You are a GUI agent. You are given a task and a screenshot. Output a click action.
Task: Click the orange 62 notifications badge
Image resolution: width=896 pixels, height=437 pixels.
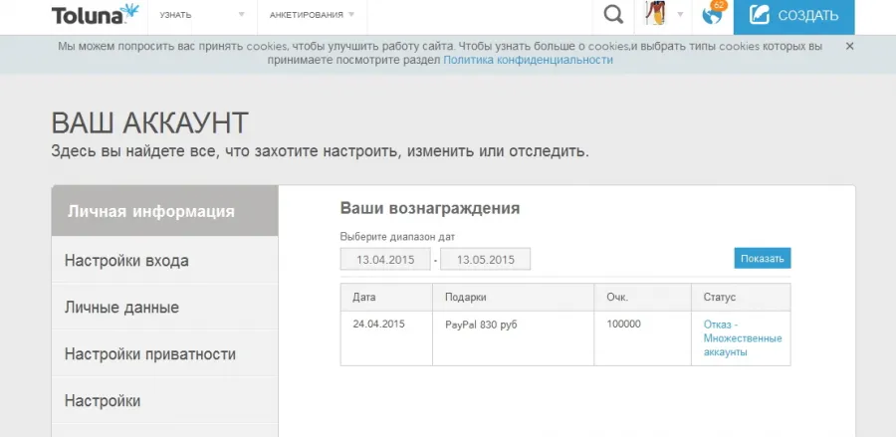(x=719, y=5)
